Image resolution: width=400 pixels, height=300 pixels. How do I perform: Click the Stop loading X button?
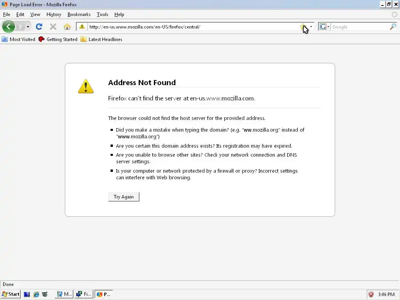click(53, 27)
